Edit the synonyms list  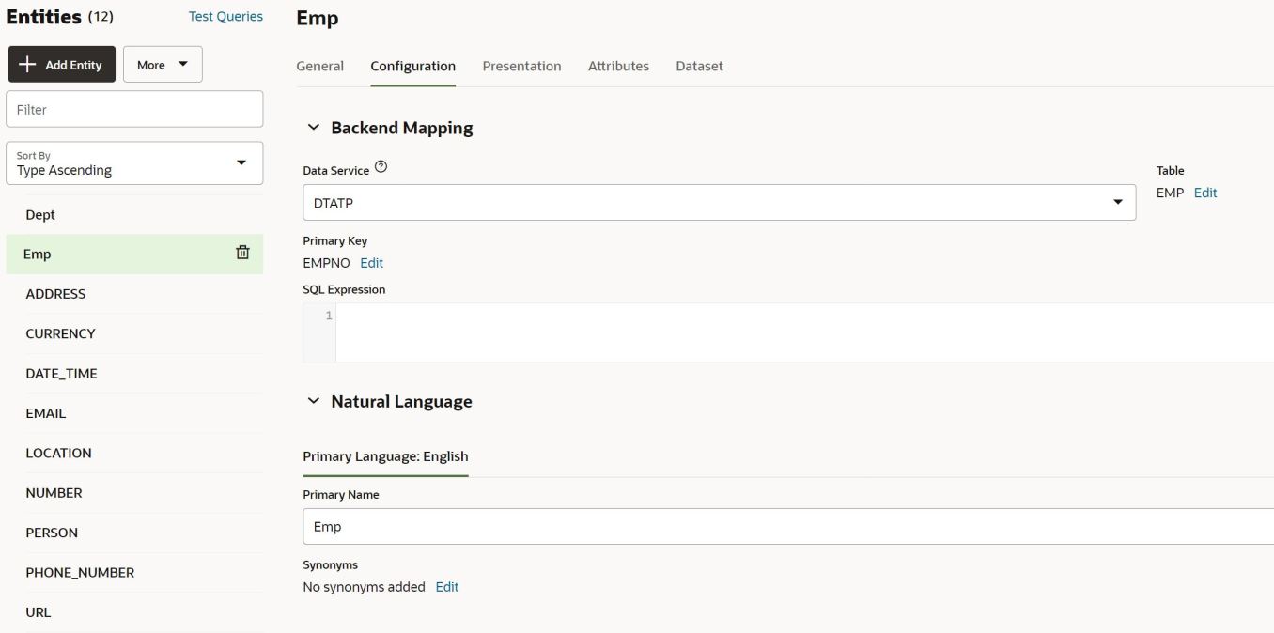[x=447, y=587]
